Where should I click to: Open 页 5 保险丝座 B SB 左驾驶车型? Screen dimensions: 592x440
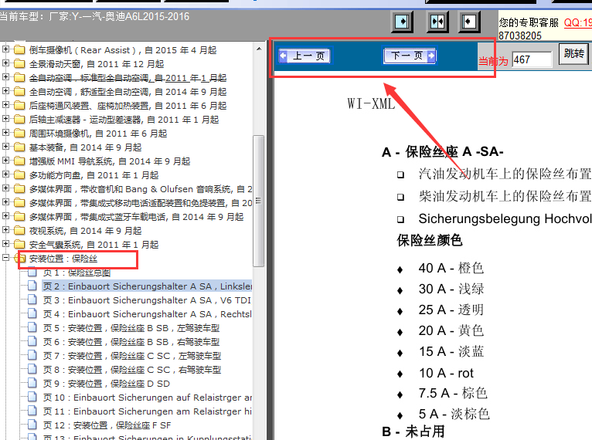click(131, 328)
